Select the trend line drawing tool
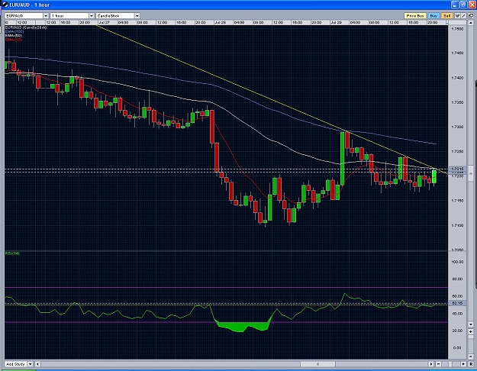 (463, 15)
